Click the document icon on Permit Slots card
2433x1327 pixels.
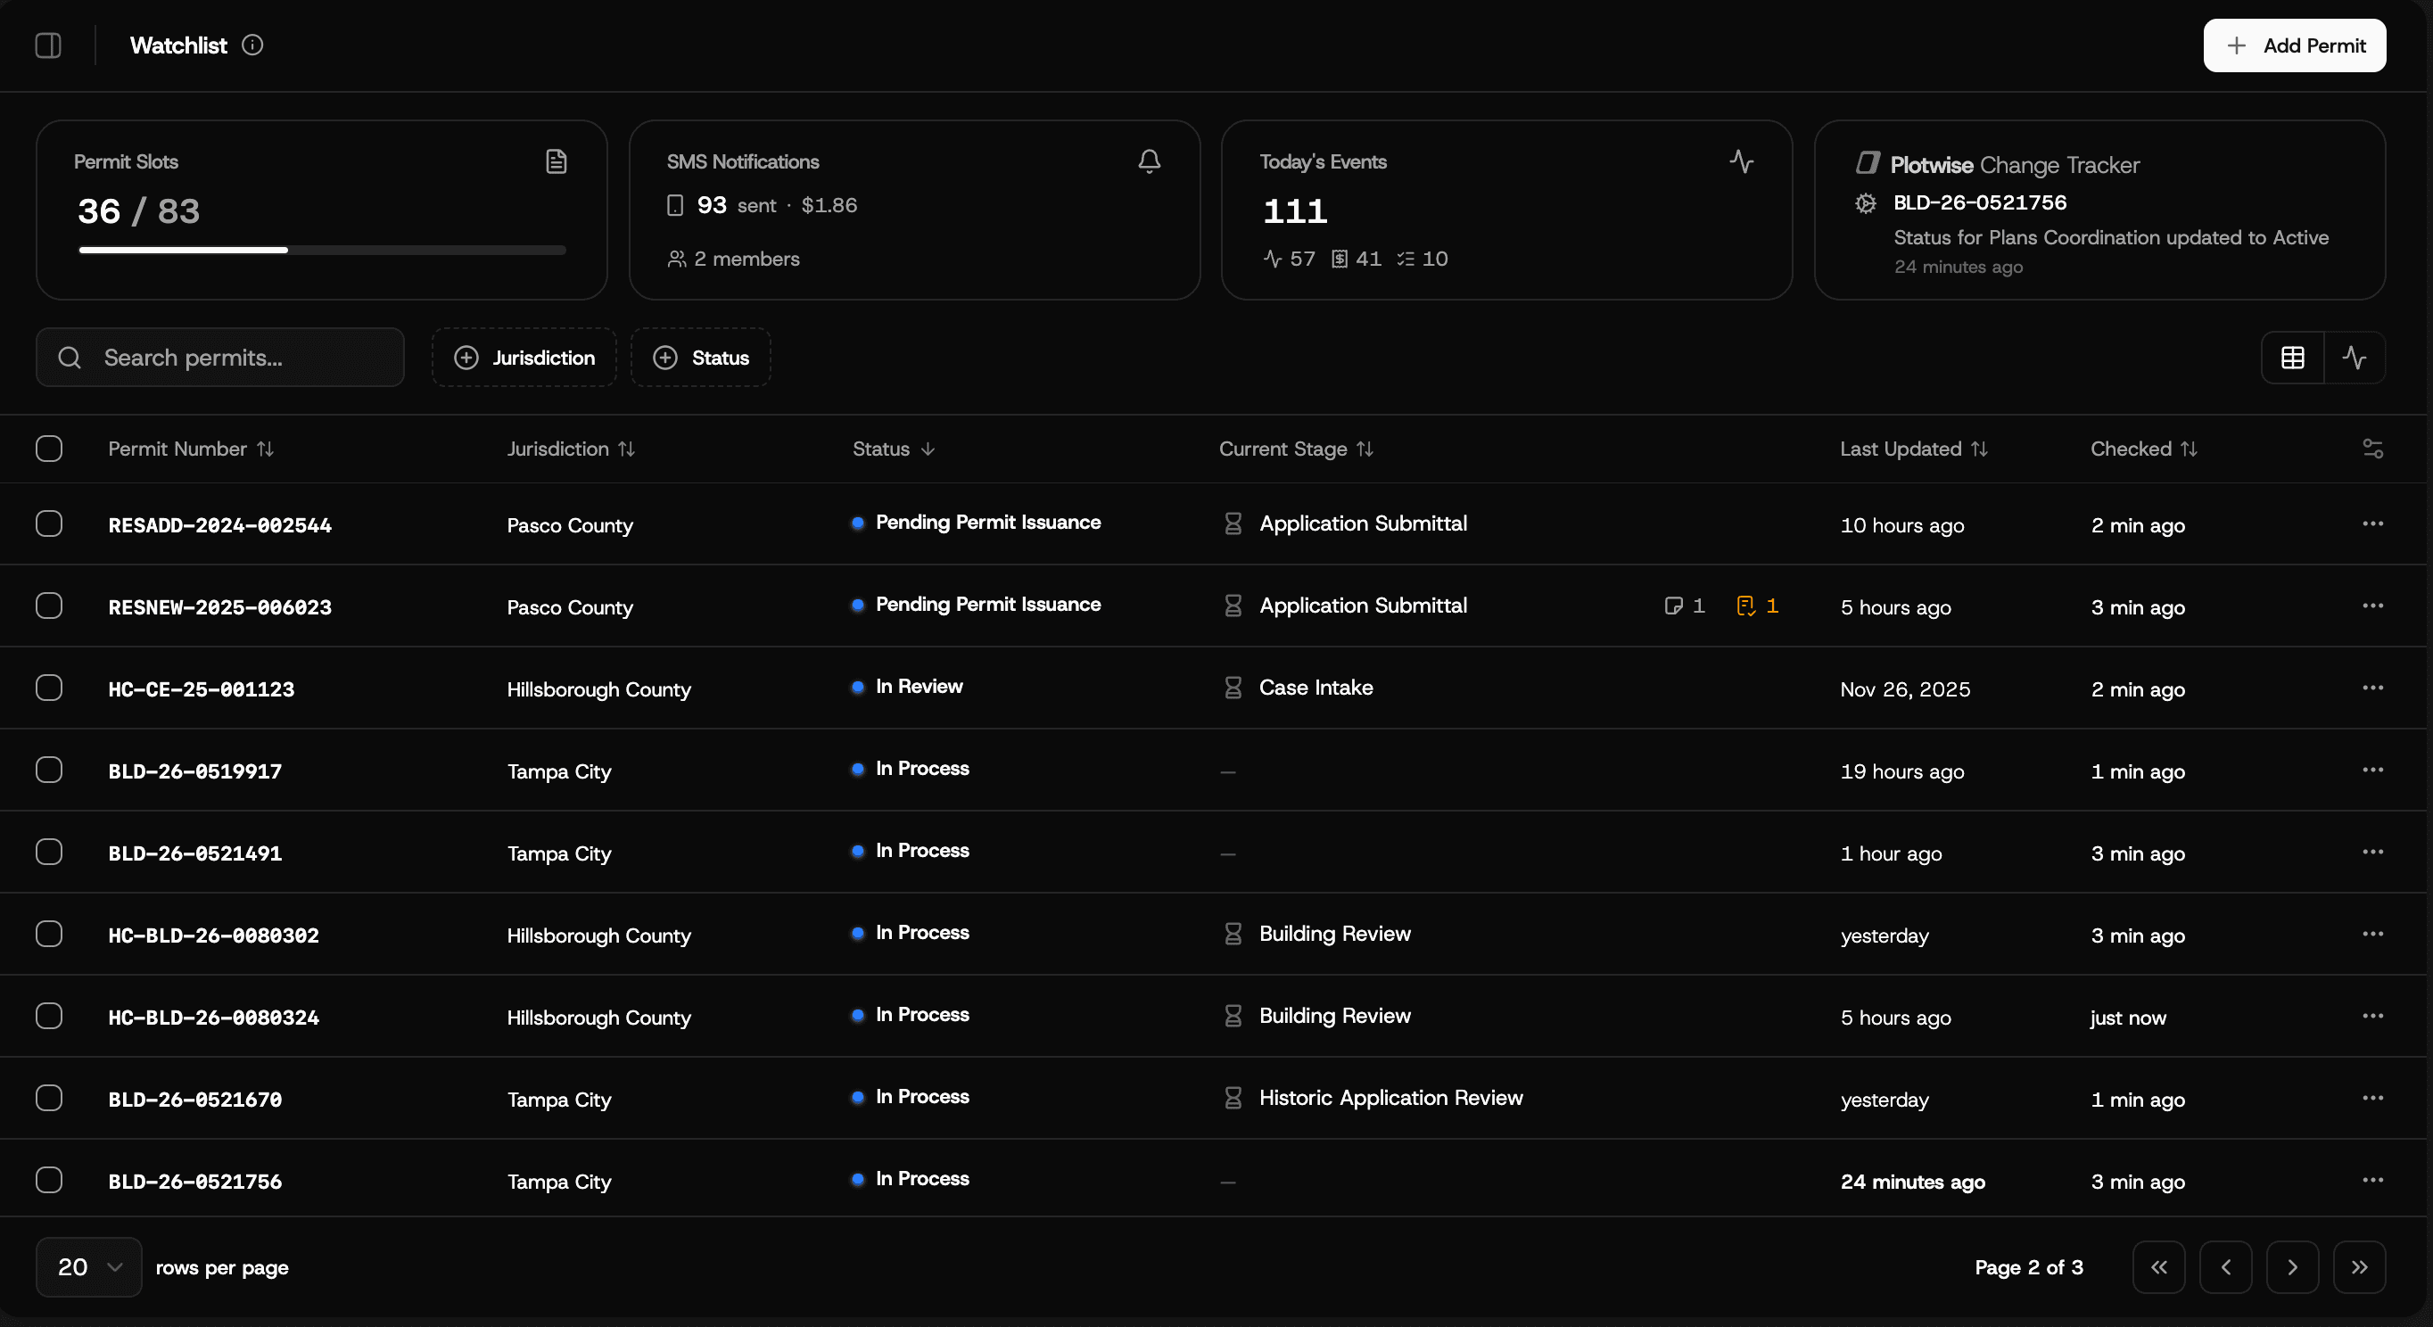(x=556, y=161)
